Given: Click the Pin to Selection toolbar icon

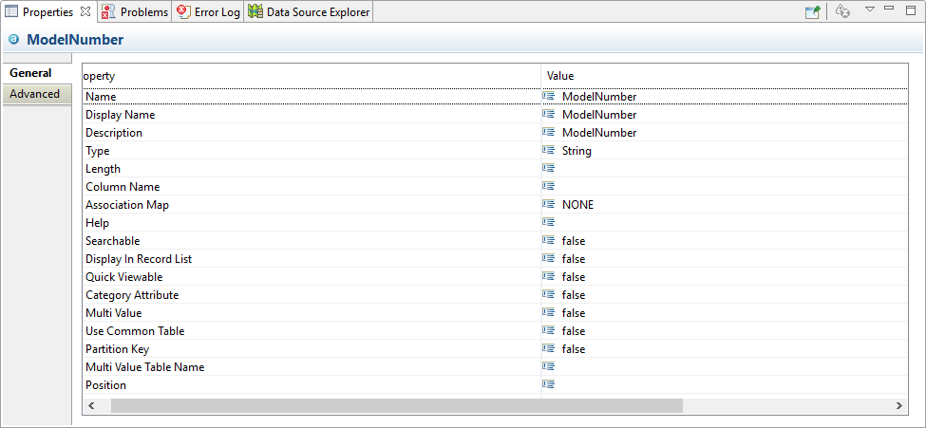Looking at the screenshot, I should pyautogui.click(x=813, y=11).
